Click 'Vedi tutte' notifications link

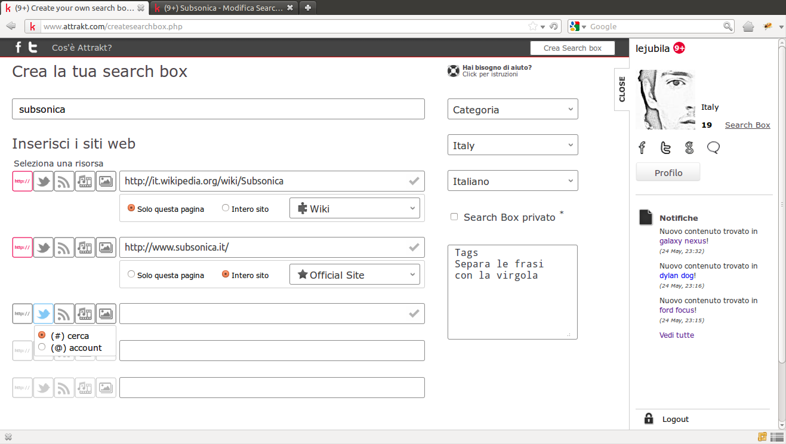click(677, 335)
